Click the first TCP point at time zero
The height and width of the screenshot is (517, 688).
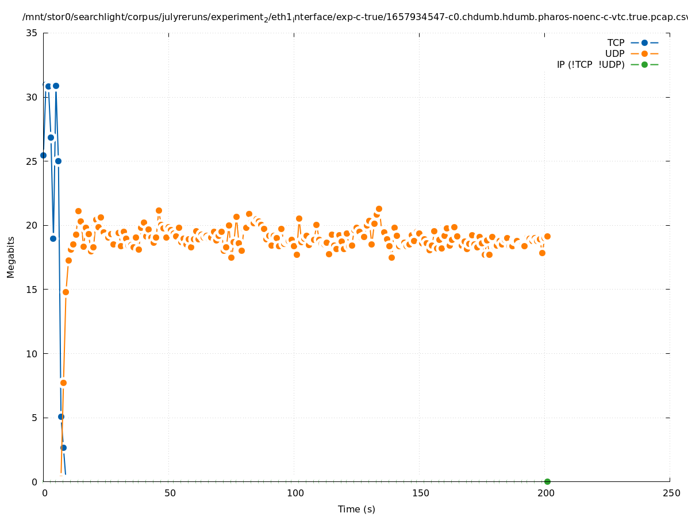(43, 155)
